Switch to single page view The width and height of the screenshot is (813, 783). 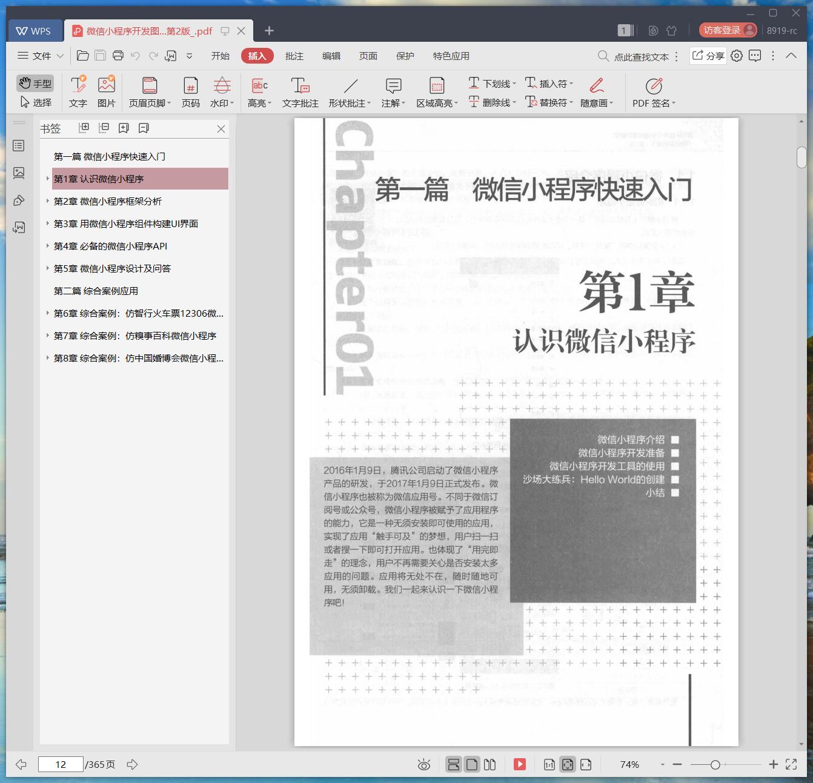(x=472, y=764)
